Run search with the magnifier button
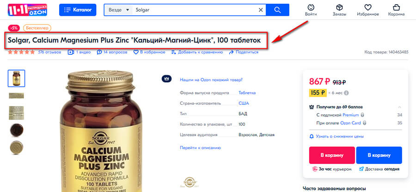Image resolution: width=416 pixels, height=192 pixels. coord(277,10)
